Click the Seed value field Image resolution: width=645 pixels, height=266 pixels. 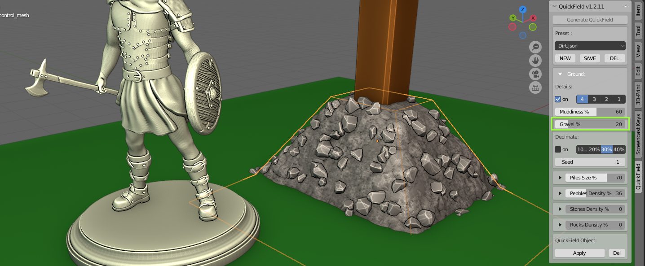coord(590,162)
